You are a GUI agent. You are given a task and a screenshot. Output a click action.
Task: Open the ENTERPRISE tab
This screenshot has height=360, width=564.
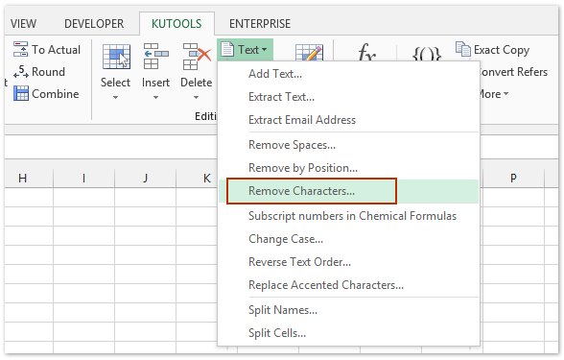click(260, 24)
